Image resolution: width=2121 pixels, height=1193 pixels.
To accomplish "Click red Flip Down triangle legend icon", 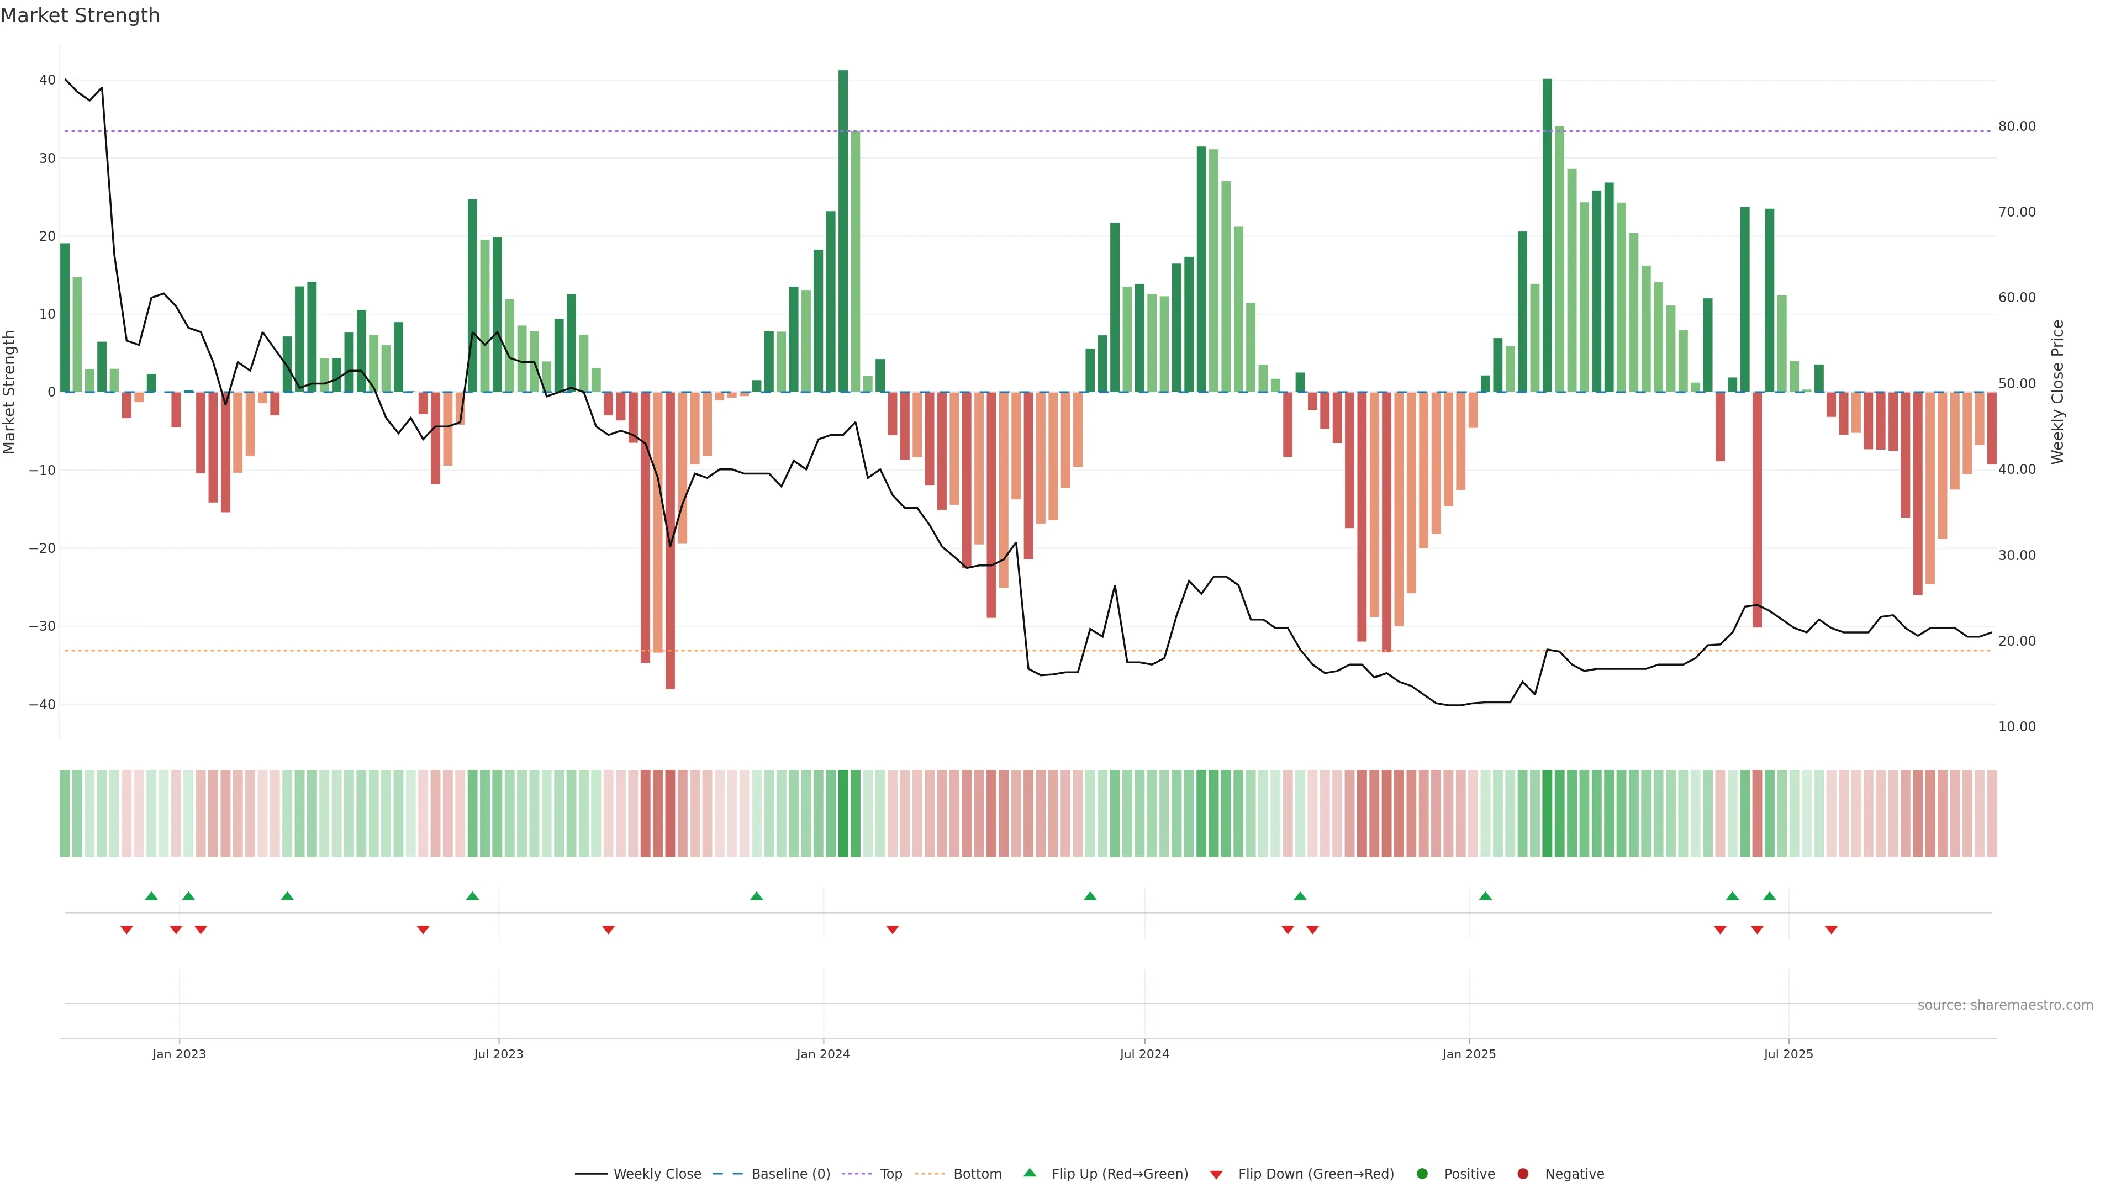I will click(1216, 1175).
